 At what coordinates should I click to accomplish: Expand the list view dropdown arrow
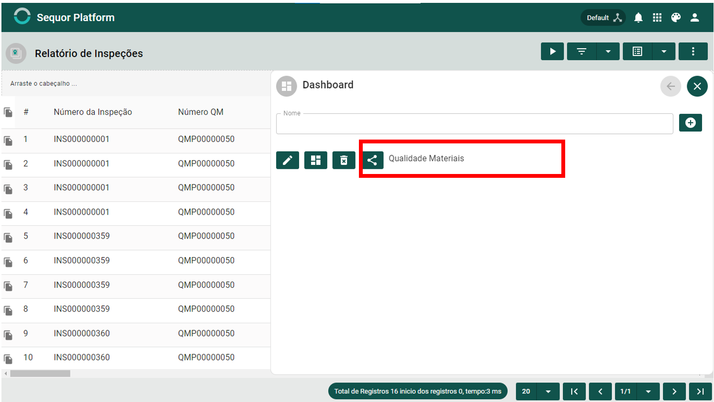pyautogui.click(x=664, y=52)
